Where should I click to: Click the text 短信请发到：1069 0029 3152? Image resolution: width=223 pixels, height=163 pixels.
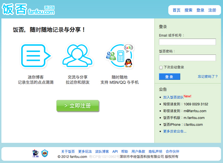[186, 104]
